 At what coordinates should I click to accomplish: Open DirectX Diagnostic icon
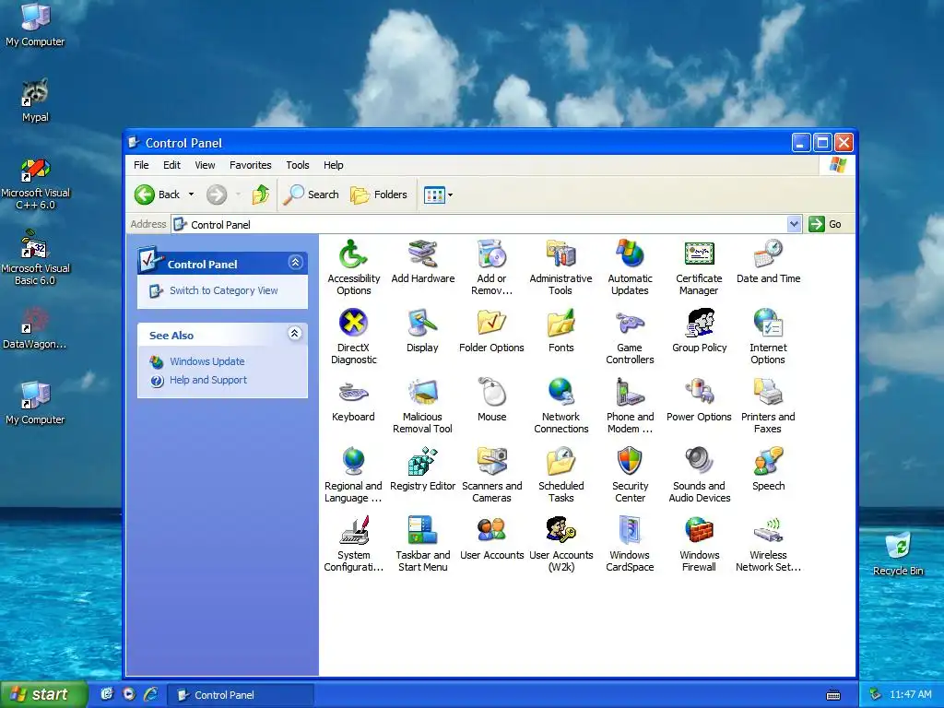coord(353,324)
